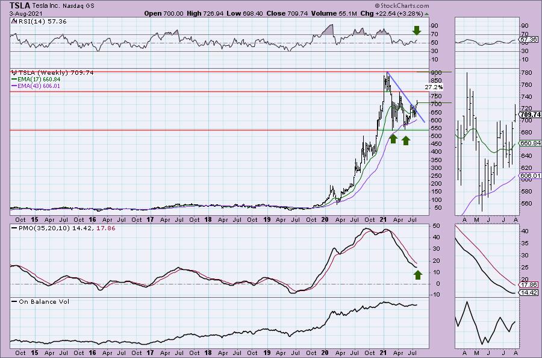
Task: Click the boxed 14.42 PMO value marker
Action: (x=529, y=293)
